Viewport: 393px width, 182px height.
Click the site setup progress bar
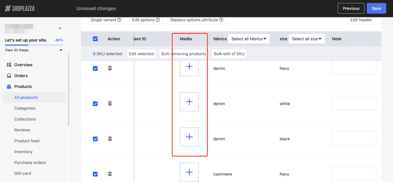click(34, 45)
